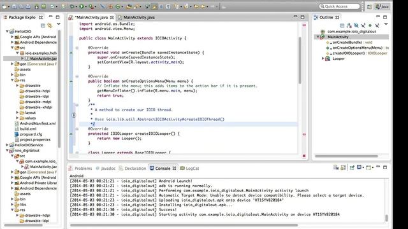408x229 pixels.
Task: Select project.properties file
Action: click(33, 140)
